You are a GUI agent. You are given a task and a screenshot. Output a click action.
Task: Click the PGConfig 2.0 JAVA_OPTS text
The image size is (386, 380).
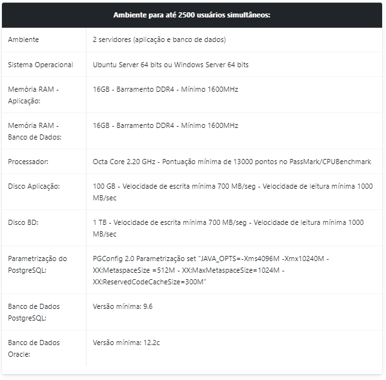click(211, 270)
